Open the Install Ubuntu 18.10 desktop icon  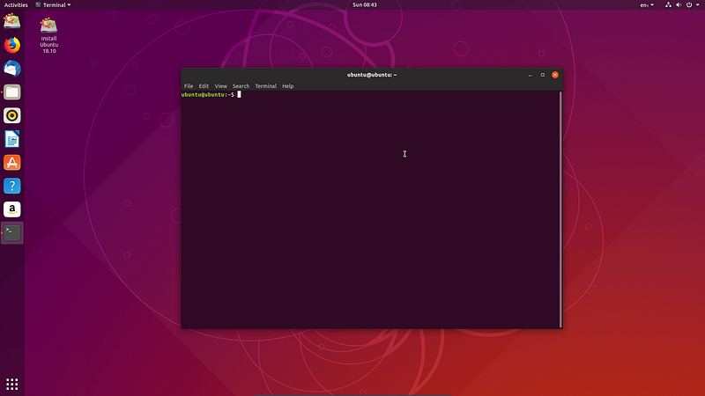[x=48, y=36]
